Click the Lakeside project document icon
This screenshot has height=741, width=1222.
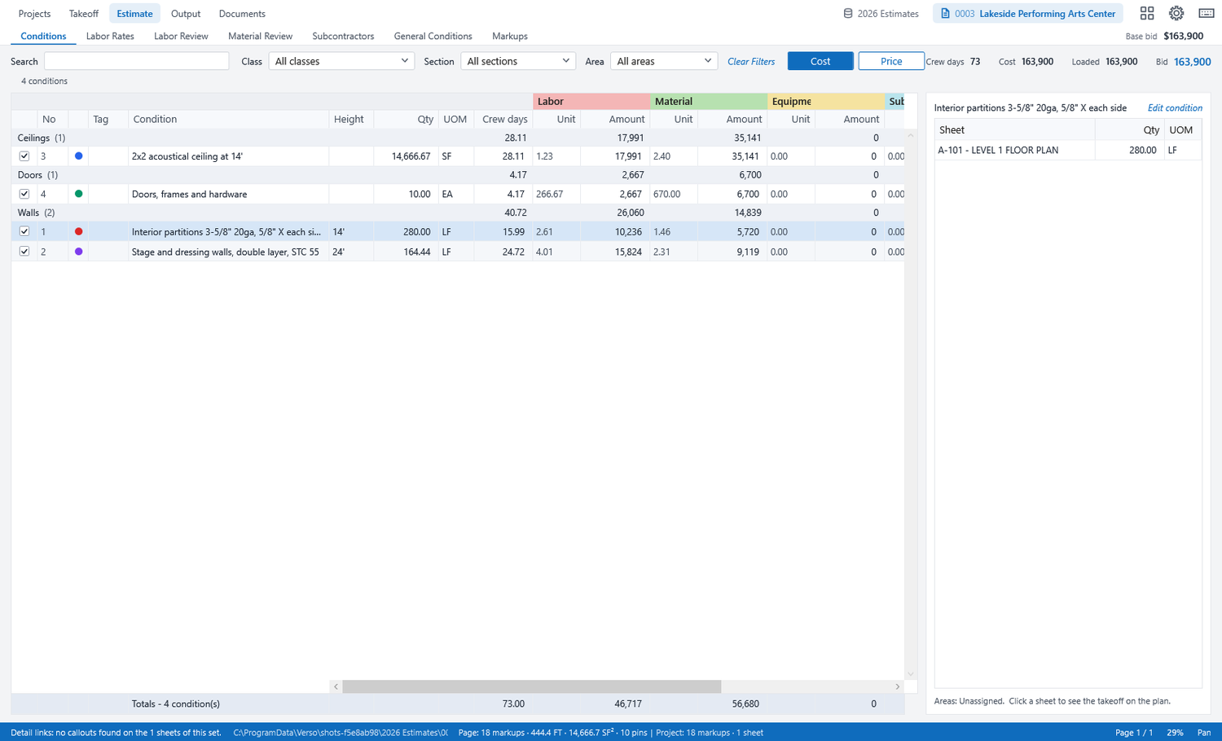pos(945,14)
